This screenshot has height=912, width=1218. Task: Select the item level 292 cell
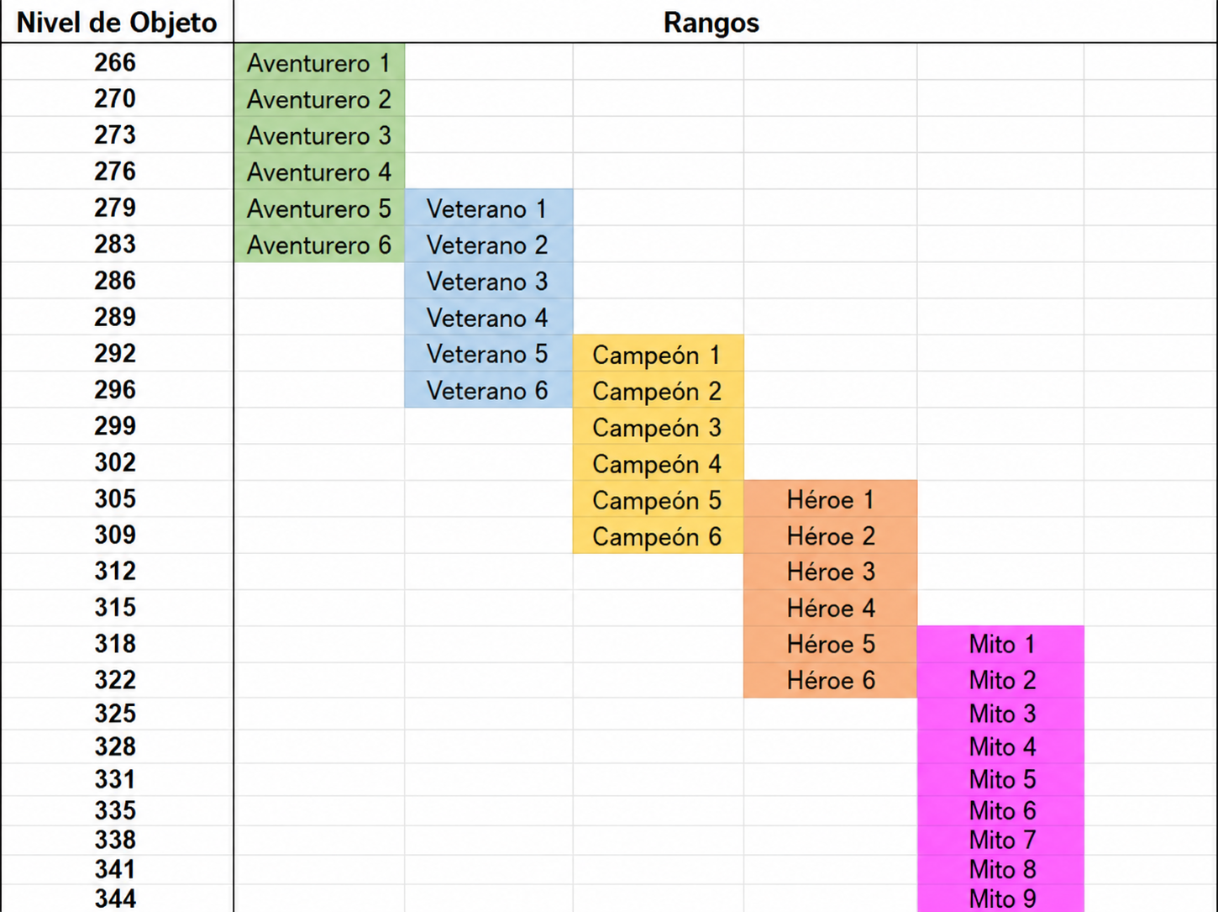click(x=117, y=354)
